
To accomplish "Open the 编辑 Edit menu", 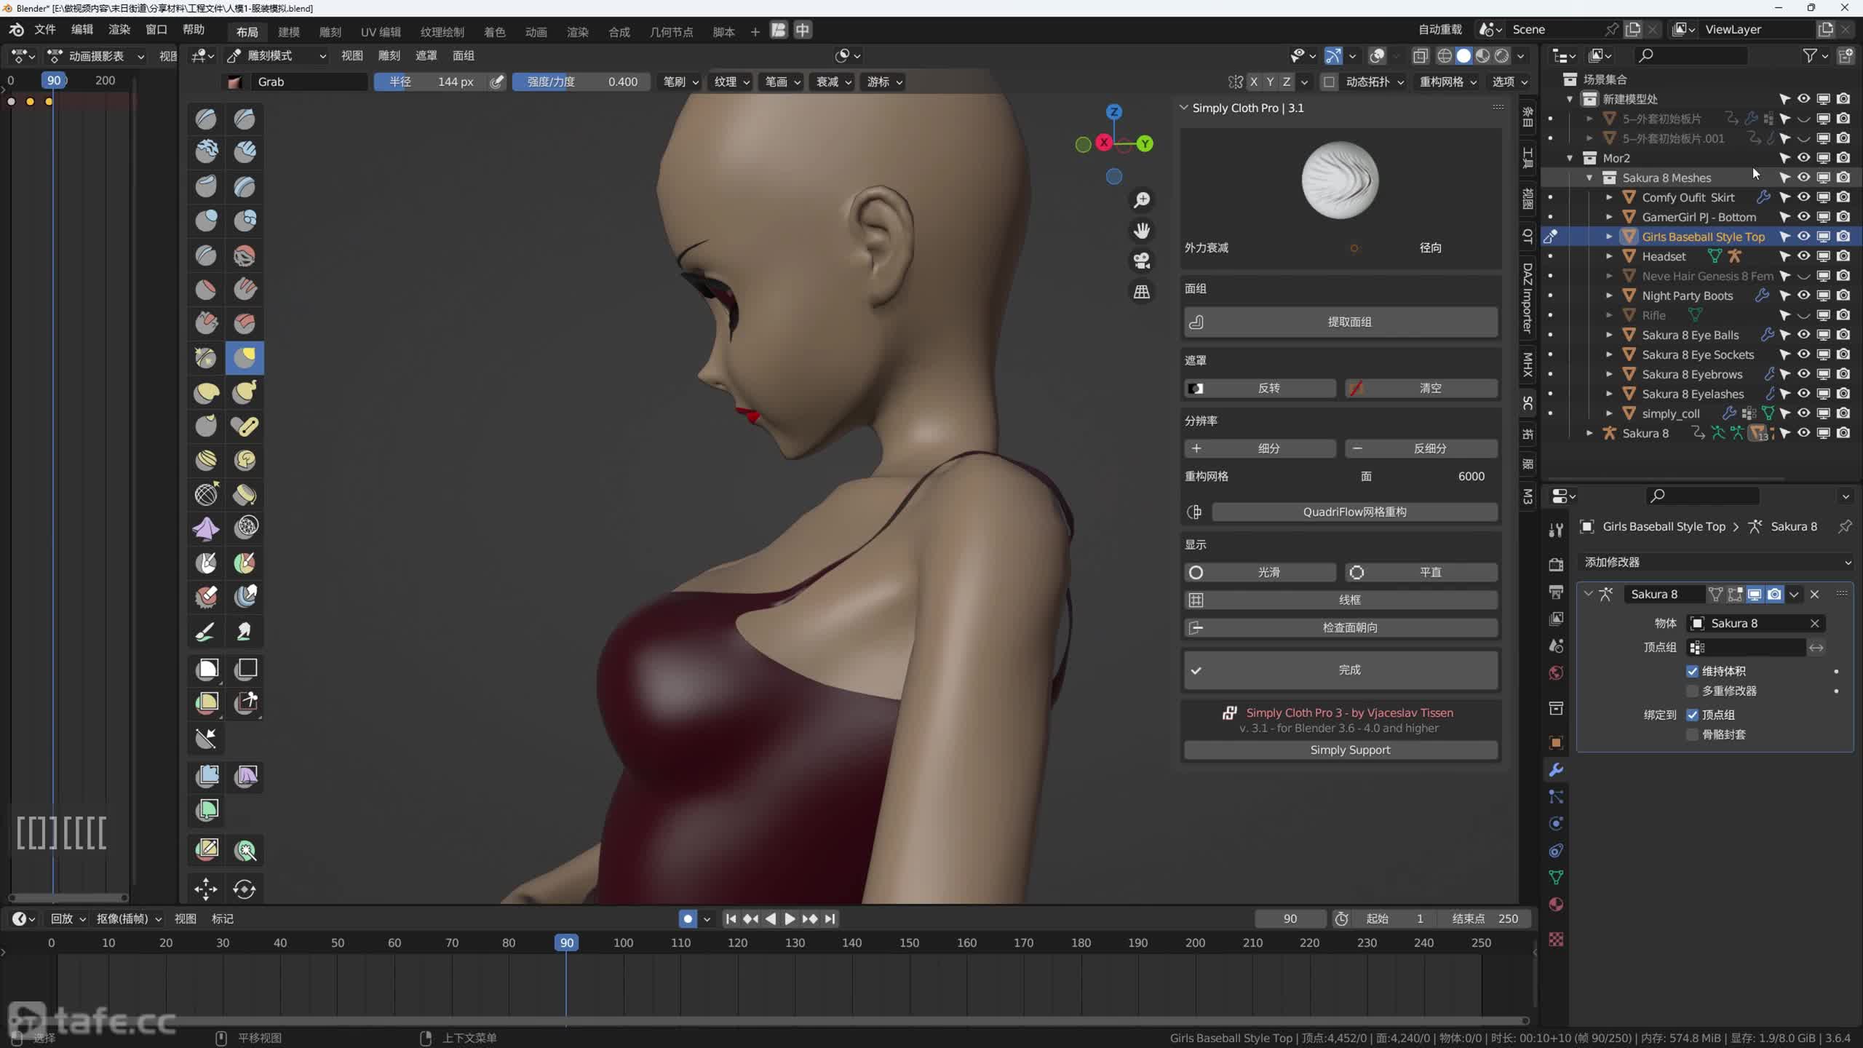I will tap(82, 29).
